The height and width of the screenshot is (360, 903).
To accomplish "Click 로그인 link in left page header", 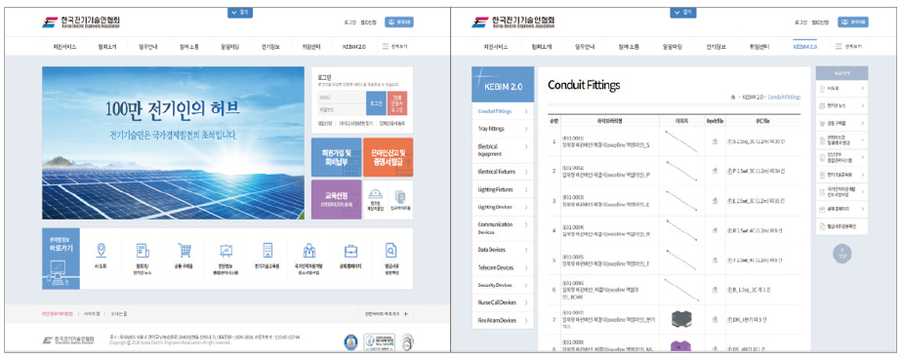I will coord(351,22).
